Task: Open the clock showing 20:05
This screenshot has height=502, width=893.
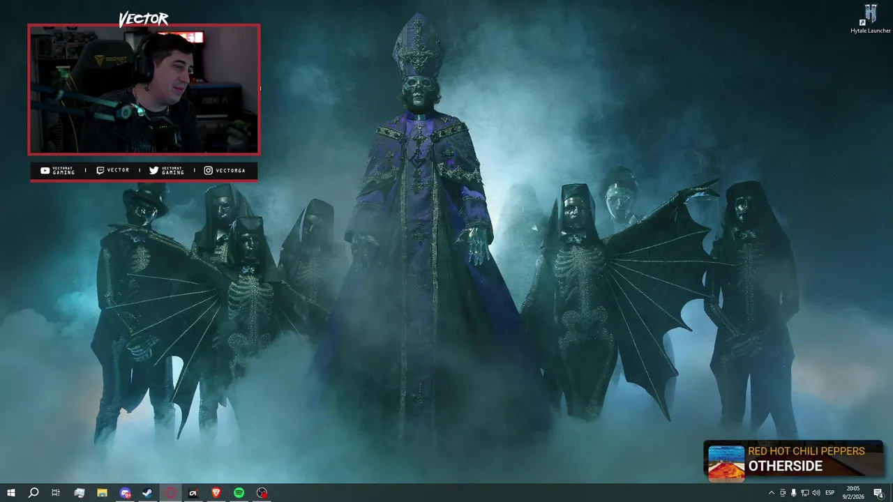Action: [x=853, y=493]
